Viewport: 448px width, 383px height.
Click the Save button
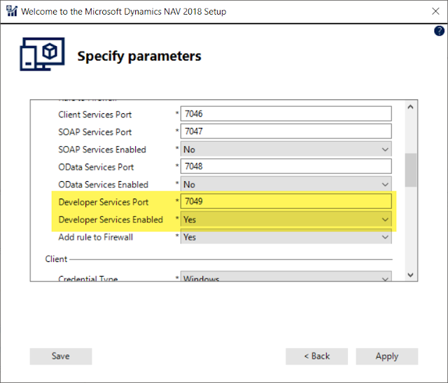click(61, 356)
